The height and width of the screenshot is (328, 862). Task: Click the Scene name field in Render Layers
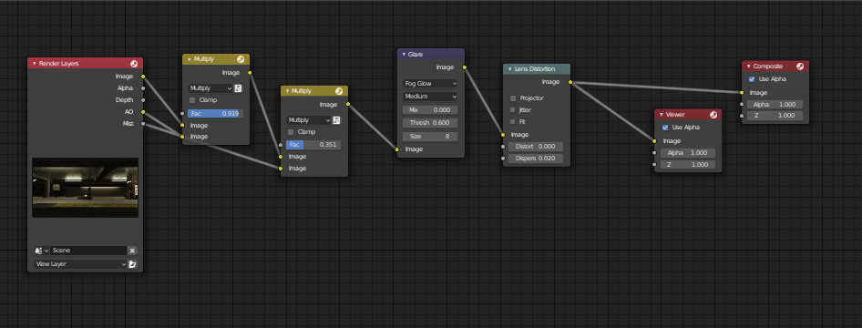pos(88,251)
